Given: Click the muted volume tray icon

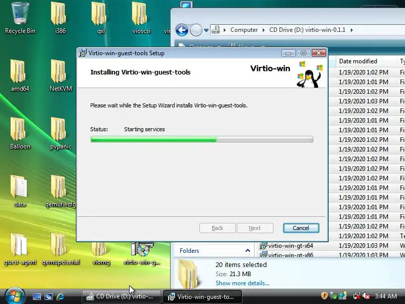Looking at the screenshot, I should point(366,296).
